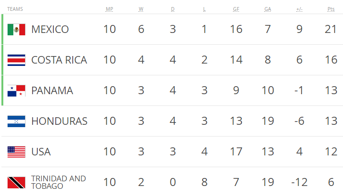Click the TEAMS column header
343x194 pixels.
click(15, 9)
